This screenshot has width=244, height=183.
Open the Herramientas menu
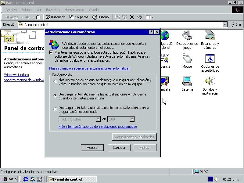[74, 10]
